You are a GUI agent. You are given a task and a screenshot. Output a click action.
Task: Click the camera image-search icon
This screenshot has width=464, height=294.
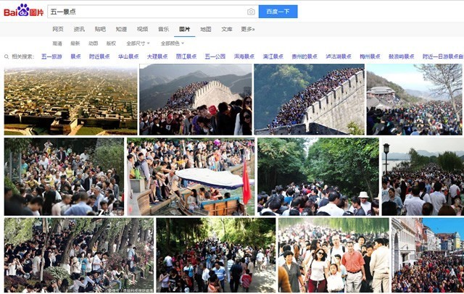pyautogui.click(x=251, y=12)
